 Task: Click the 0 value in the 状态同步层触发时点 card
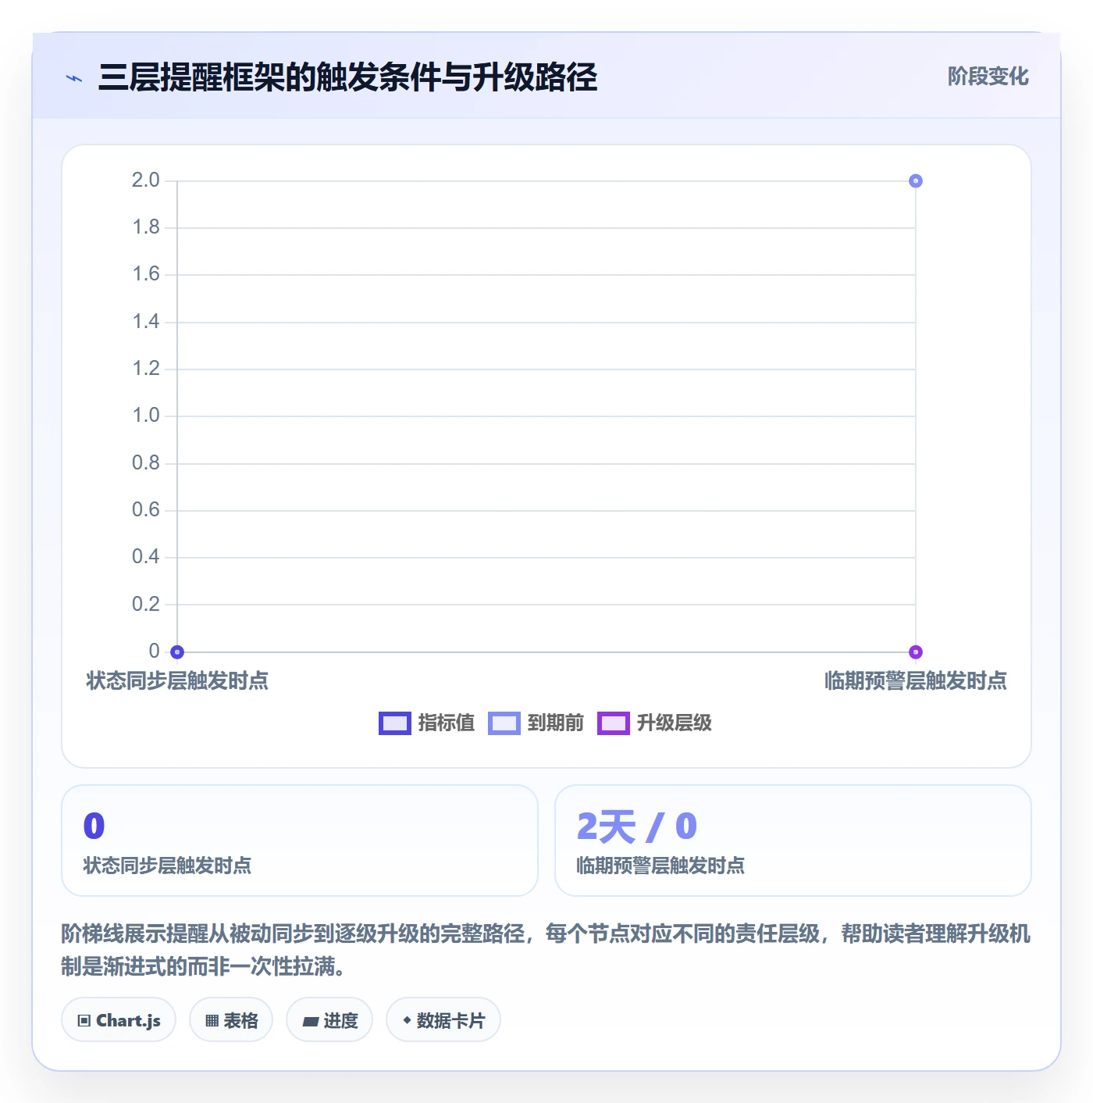pos(94,826)
